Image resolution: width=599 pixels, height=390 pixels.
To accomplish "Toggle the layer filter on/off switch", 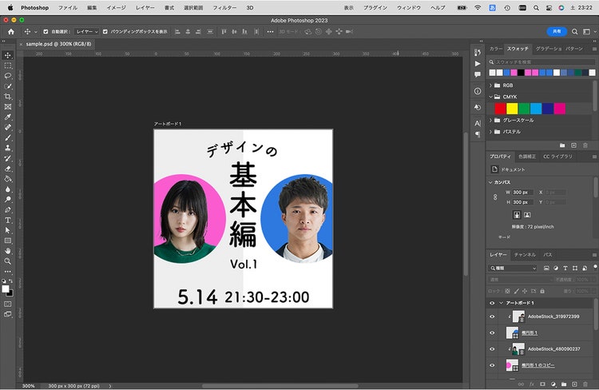I will point(595,266).
